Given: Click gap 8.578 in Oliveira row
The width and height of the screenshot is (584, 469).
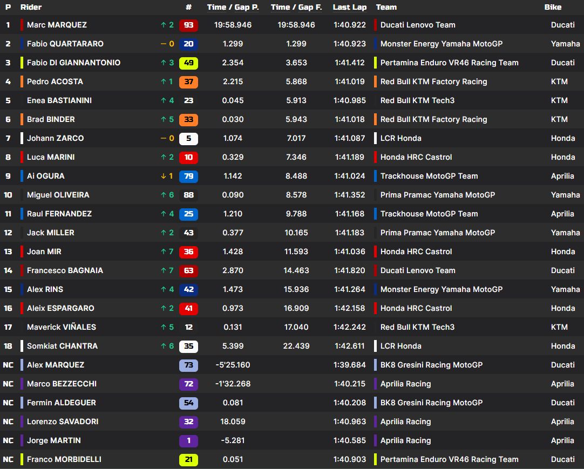Looking at the screenshot, I should tap(296, 195).
